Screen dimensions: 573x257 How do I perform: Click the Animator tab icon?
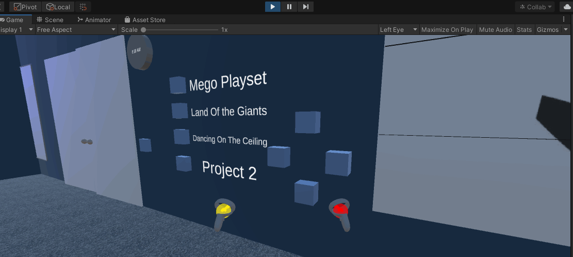(x=80, y=20)
